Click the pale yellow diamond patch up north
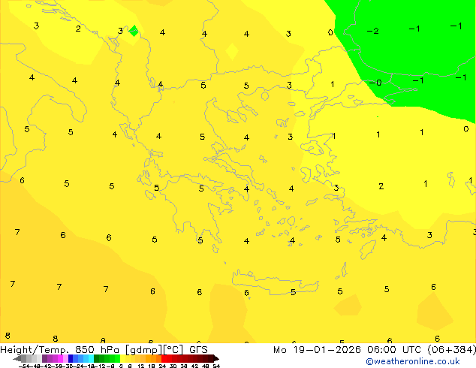Image resolution: width=476 pixels, height=368 pixels. [x=232, y=51]
